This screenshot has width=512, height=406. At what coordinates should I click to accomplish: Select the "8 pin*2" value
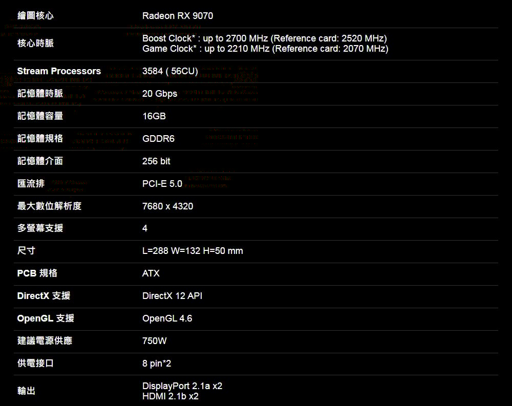pyautogui.click(x=157, y=363)
